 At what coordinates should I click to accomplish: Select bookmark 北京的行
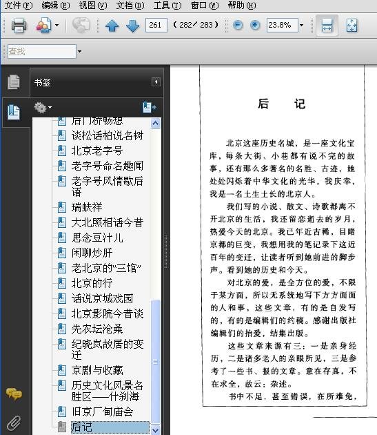[x=92, y=283]
